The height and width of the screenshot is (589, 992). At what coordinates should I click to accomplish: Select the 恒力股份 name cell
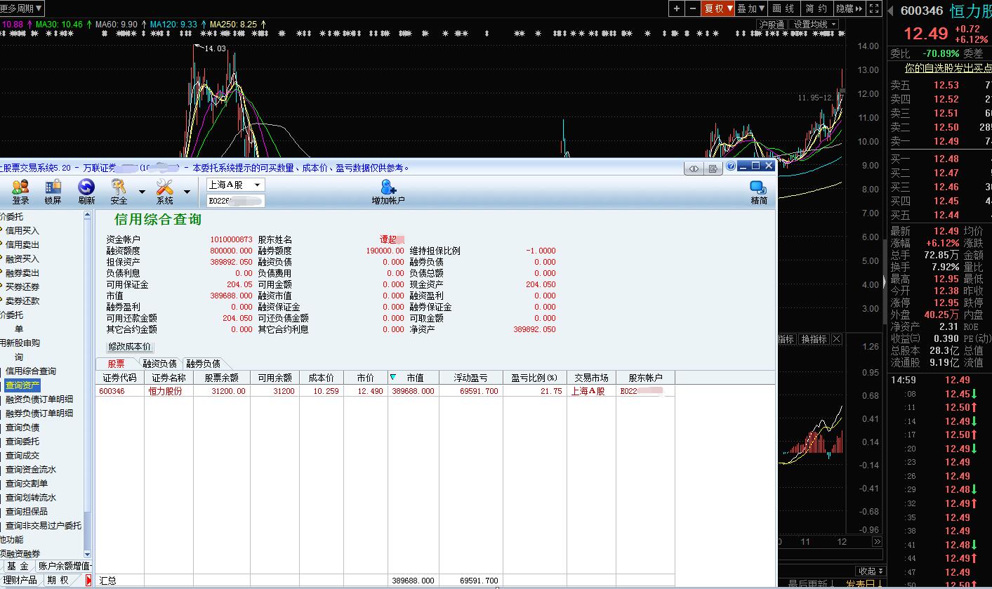click(x=168, y=391)
